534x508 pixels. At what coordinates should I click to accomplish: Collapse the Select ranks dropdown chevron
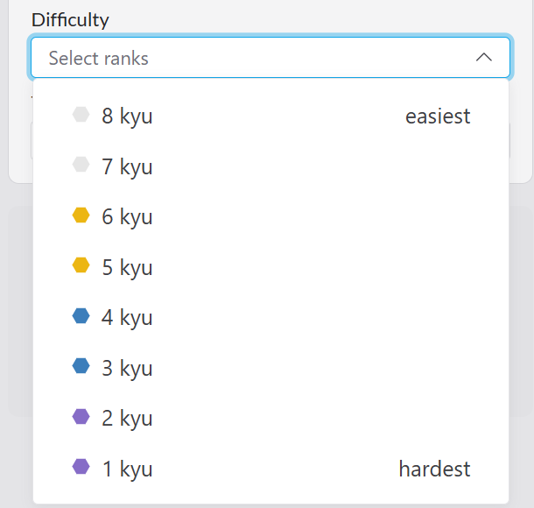[484, 58]
